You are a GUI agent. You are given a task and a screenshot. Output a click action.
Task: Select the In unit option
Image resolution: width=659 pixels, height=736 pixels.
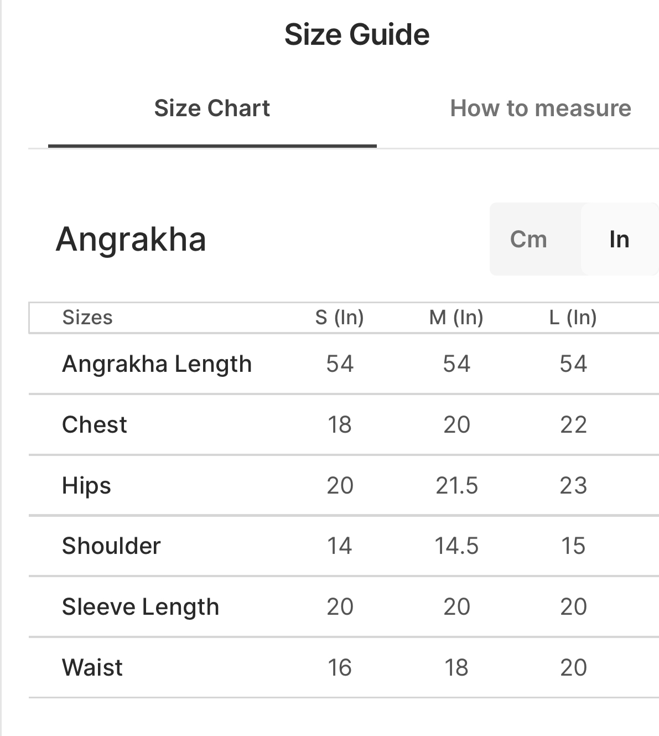[x=619, y=240]
